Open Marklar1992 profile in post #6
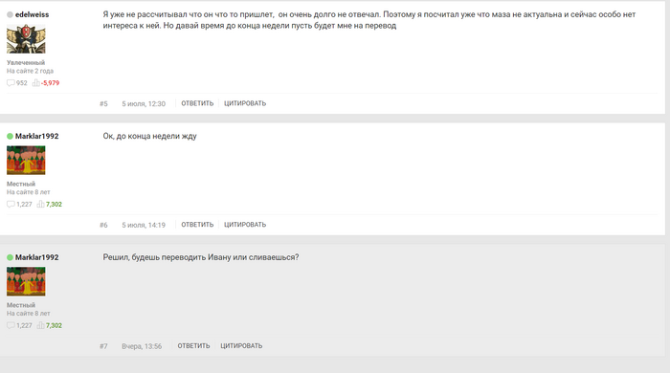 pyautogui.click(x=36, y=136)
